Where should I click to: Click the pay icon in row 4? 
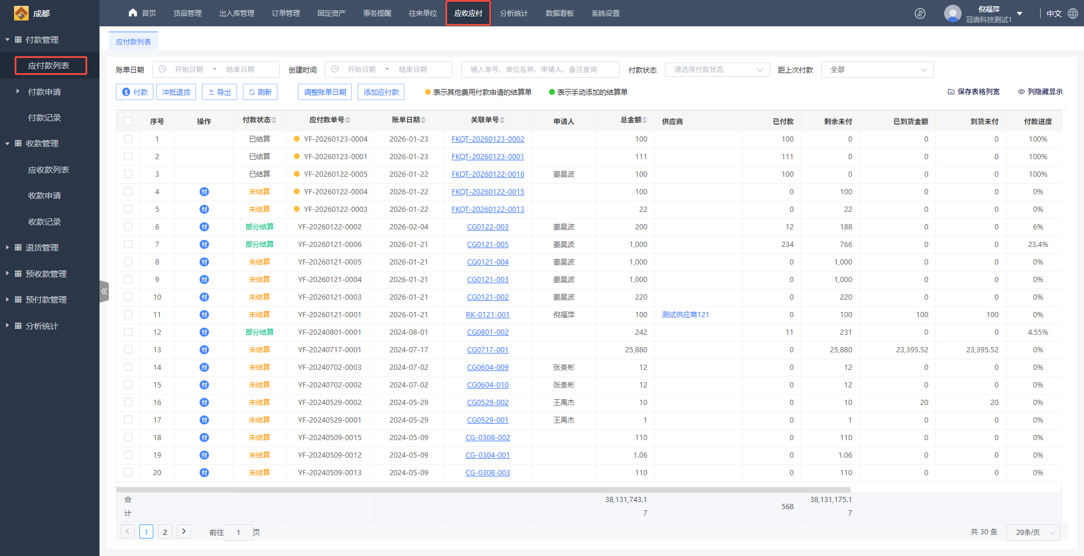point(204,192)
